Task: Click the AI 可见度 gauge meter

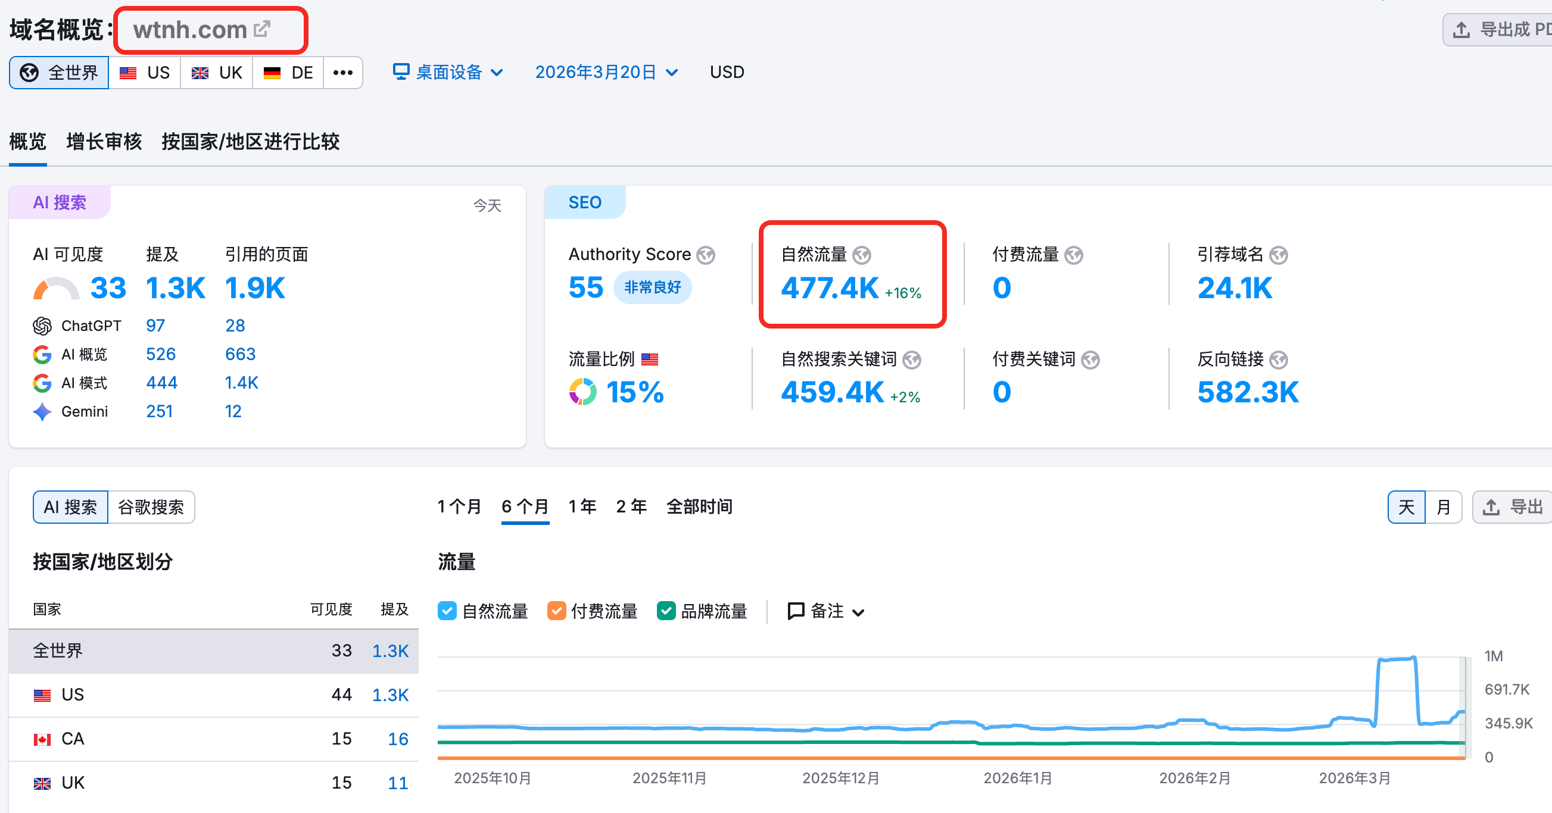Action: (56, 289)
